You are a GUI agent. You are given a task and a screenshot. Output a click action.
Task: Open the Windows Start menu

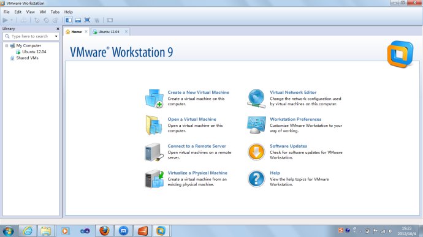8,231
